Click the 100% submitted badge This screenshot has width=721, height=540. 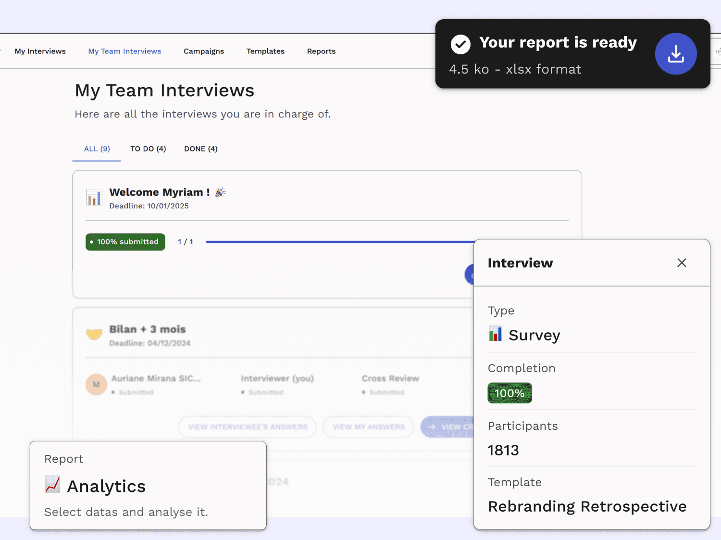pyautogui.click(x=125, y=242)
